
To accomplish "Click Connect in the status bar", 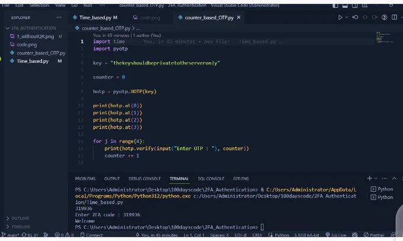I will click(92, 235).
